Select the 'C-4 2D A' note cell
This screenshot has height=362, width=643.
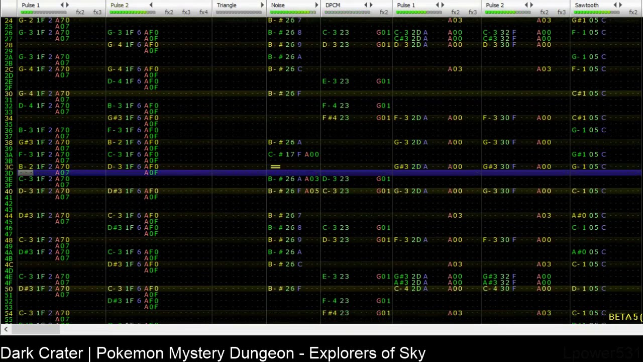point(411,289)
